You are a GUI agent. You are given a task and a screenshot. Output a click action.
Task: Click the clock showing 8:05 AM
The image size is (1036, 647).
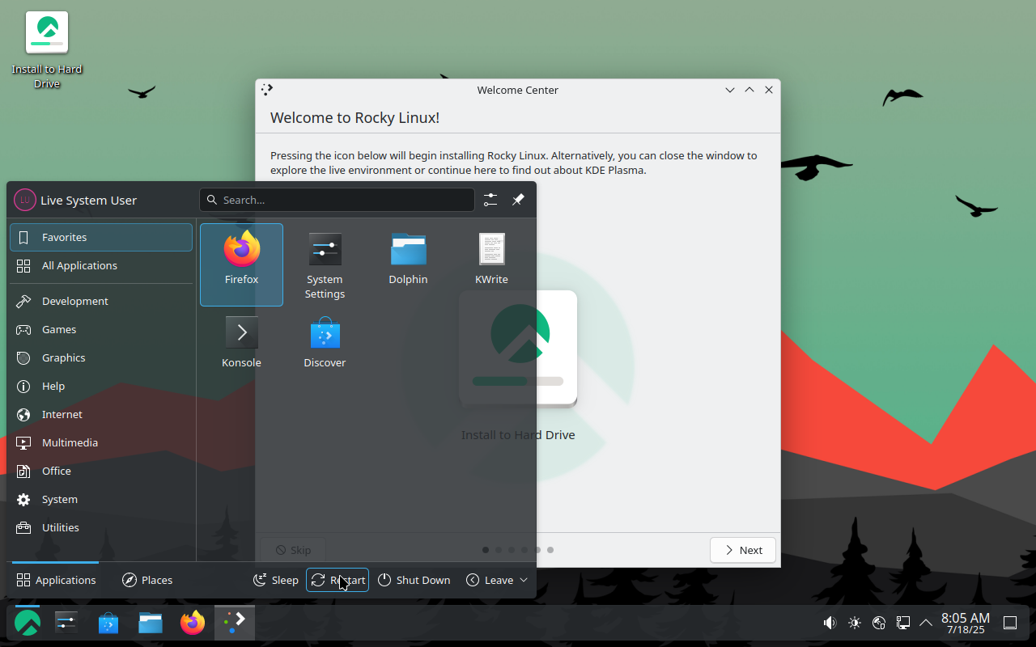966,623
